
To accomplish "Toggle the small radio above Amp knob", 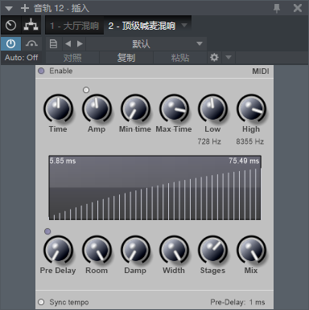I will (86, 90).
